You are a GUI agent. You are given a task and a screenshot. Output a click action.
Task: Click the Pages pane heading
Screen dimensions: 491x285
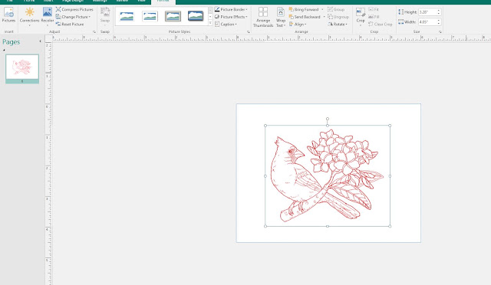pyautogui.click(x=12, y=42)
